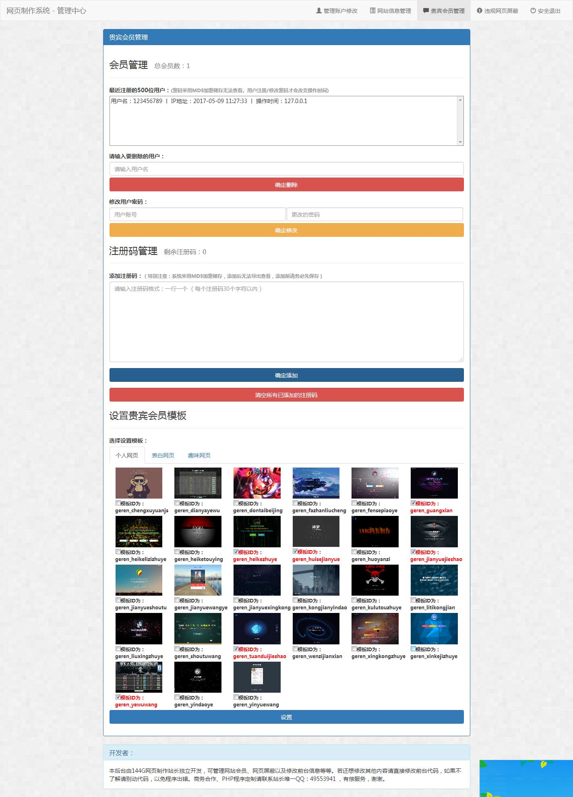Click the warning icon beside 违规网页屏蔽
The width and height of the screenshot is (573, 797).
(x=479, y=11)
